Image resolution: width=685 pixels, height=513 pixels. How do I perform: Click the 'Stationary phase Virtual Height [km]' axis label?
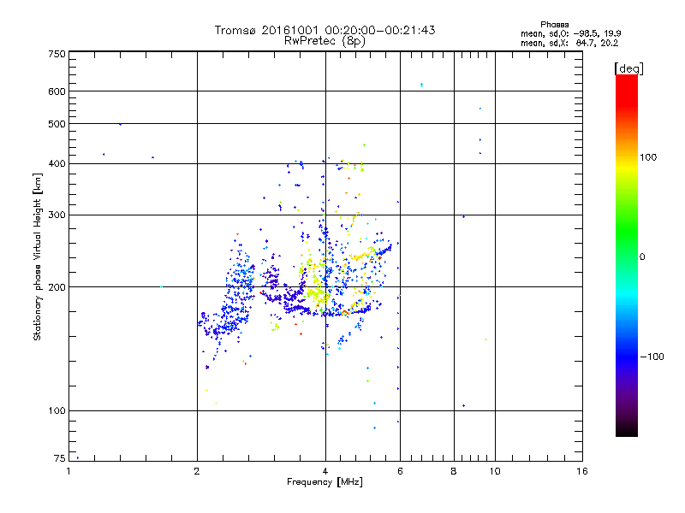pos(38,256)
